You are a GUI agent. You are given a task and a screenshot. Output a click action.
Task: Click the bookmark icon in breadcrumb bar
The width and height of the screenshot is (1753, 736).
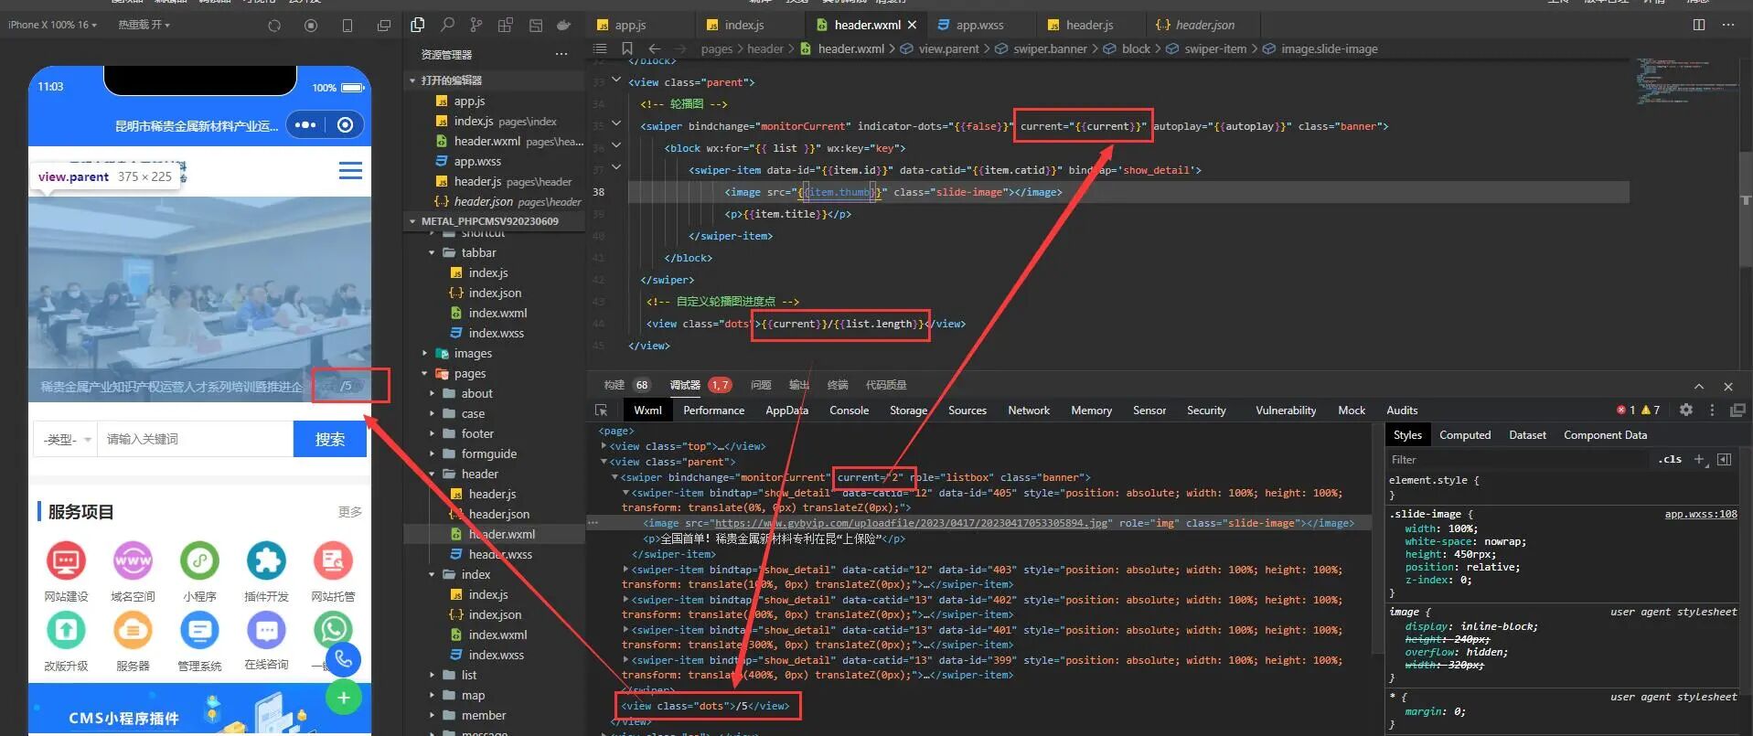627,48
